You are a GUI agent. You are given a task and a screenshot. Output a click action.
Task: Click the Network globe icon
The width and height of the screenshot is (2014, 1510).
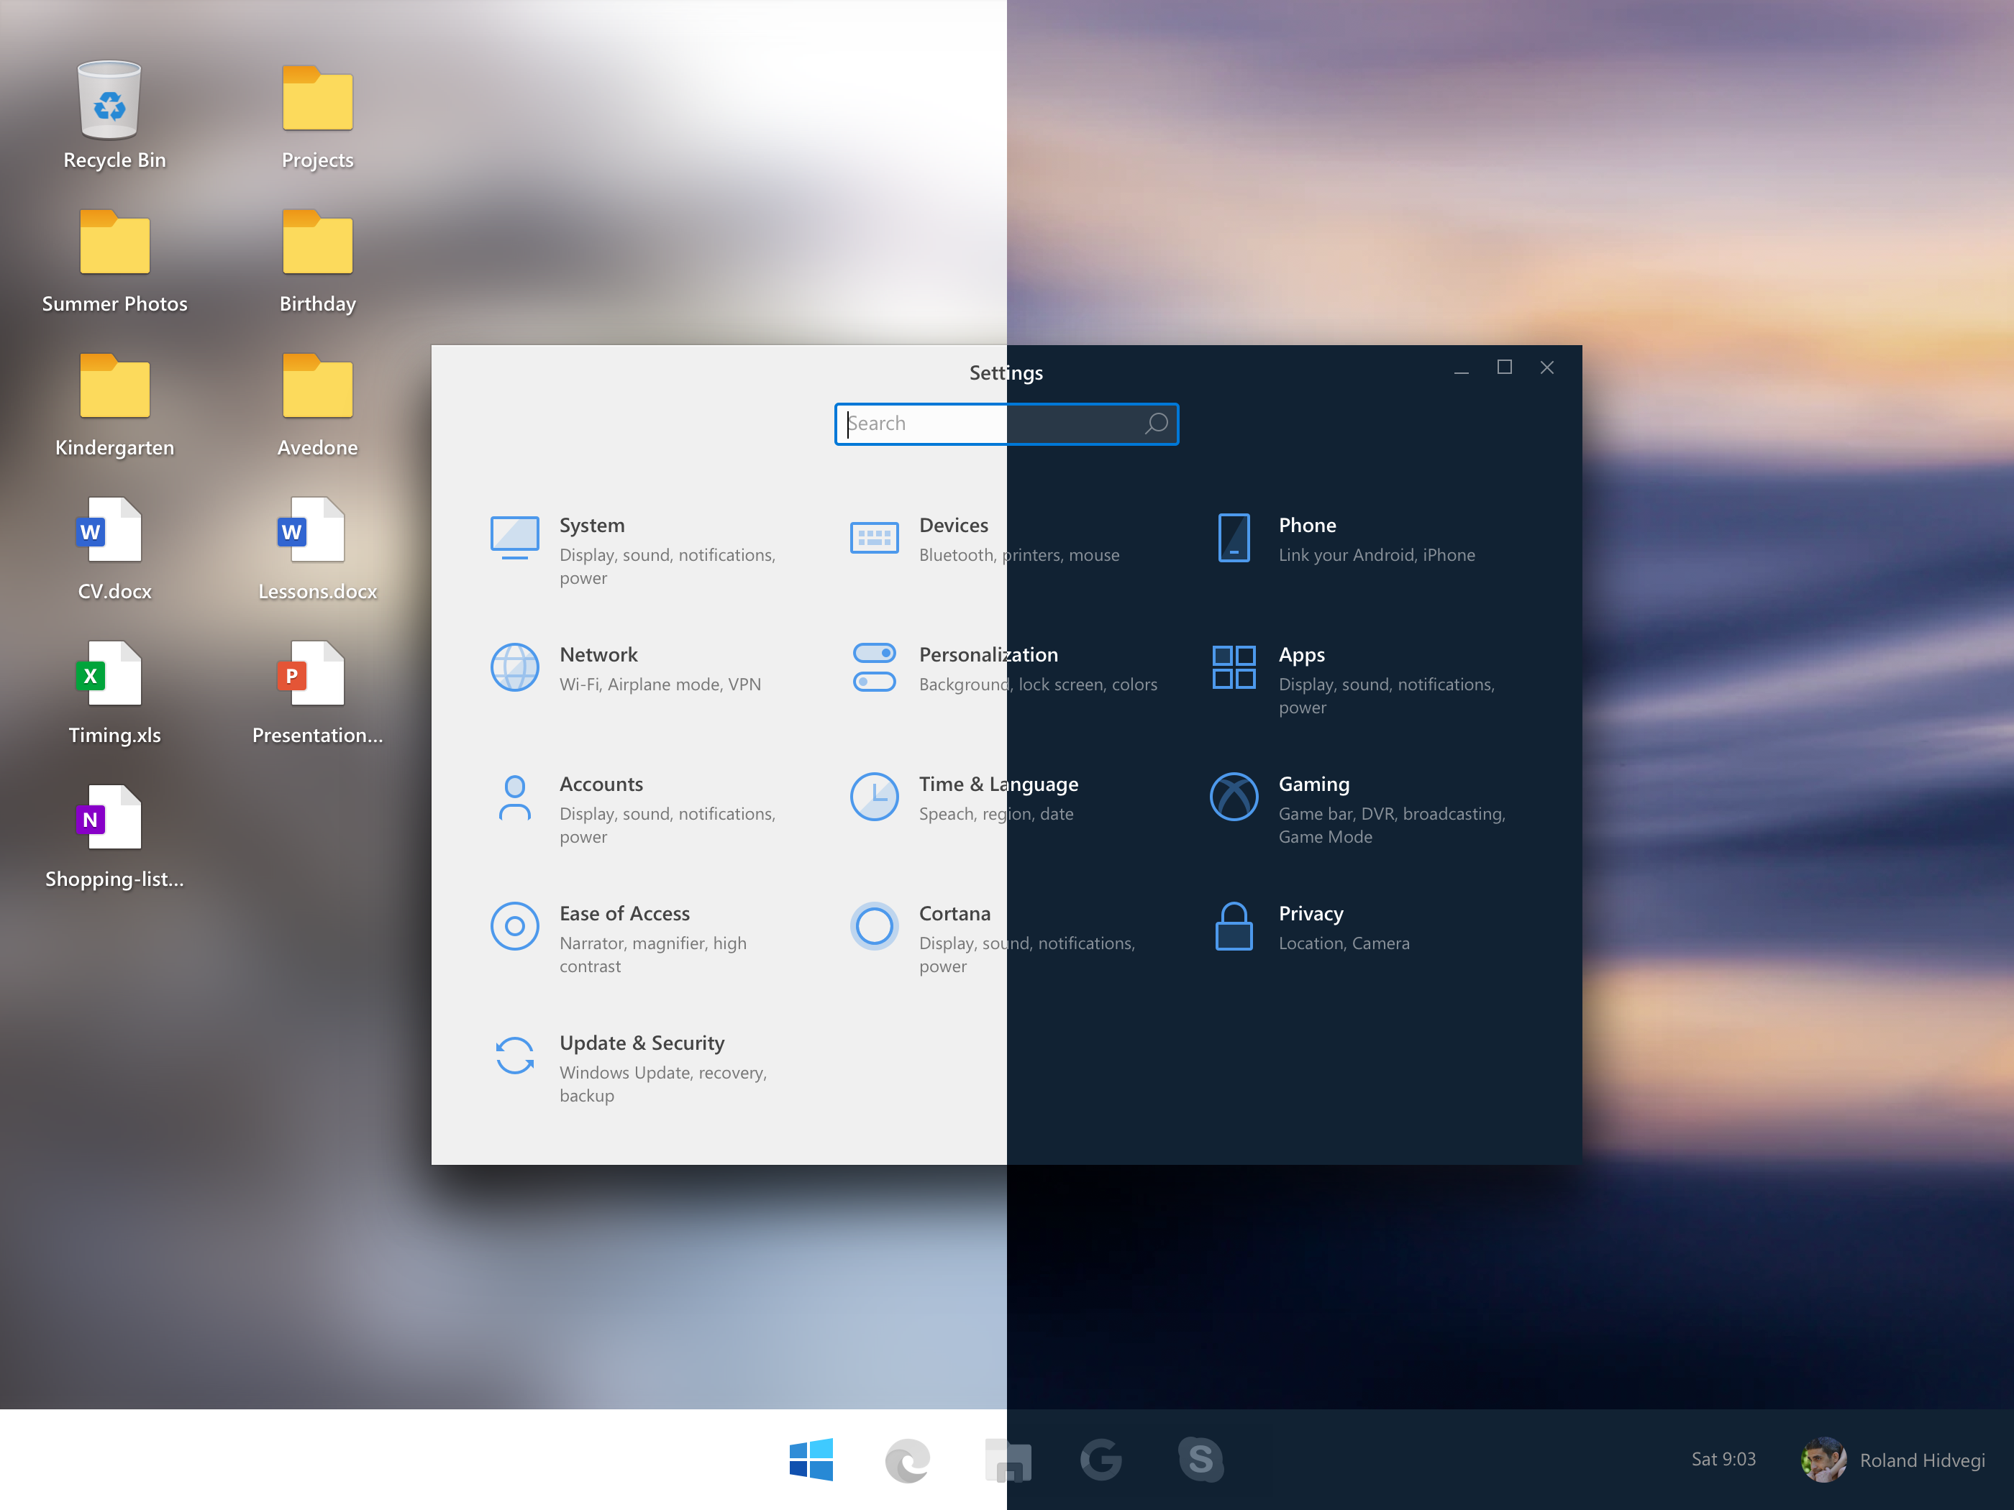pos(514,667)
